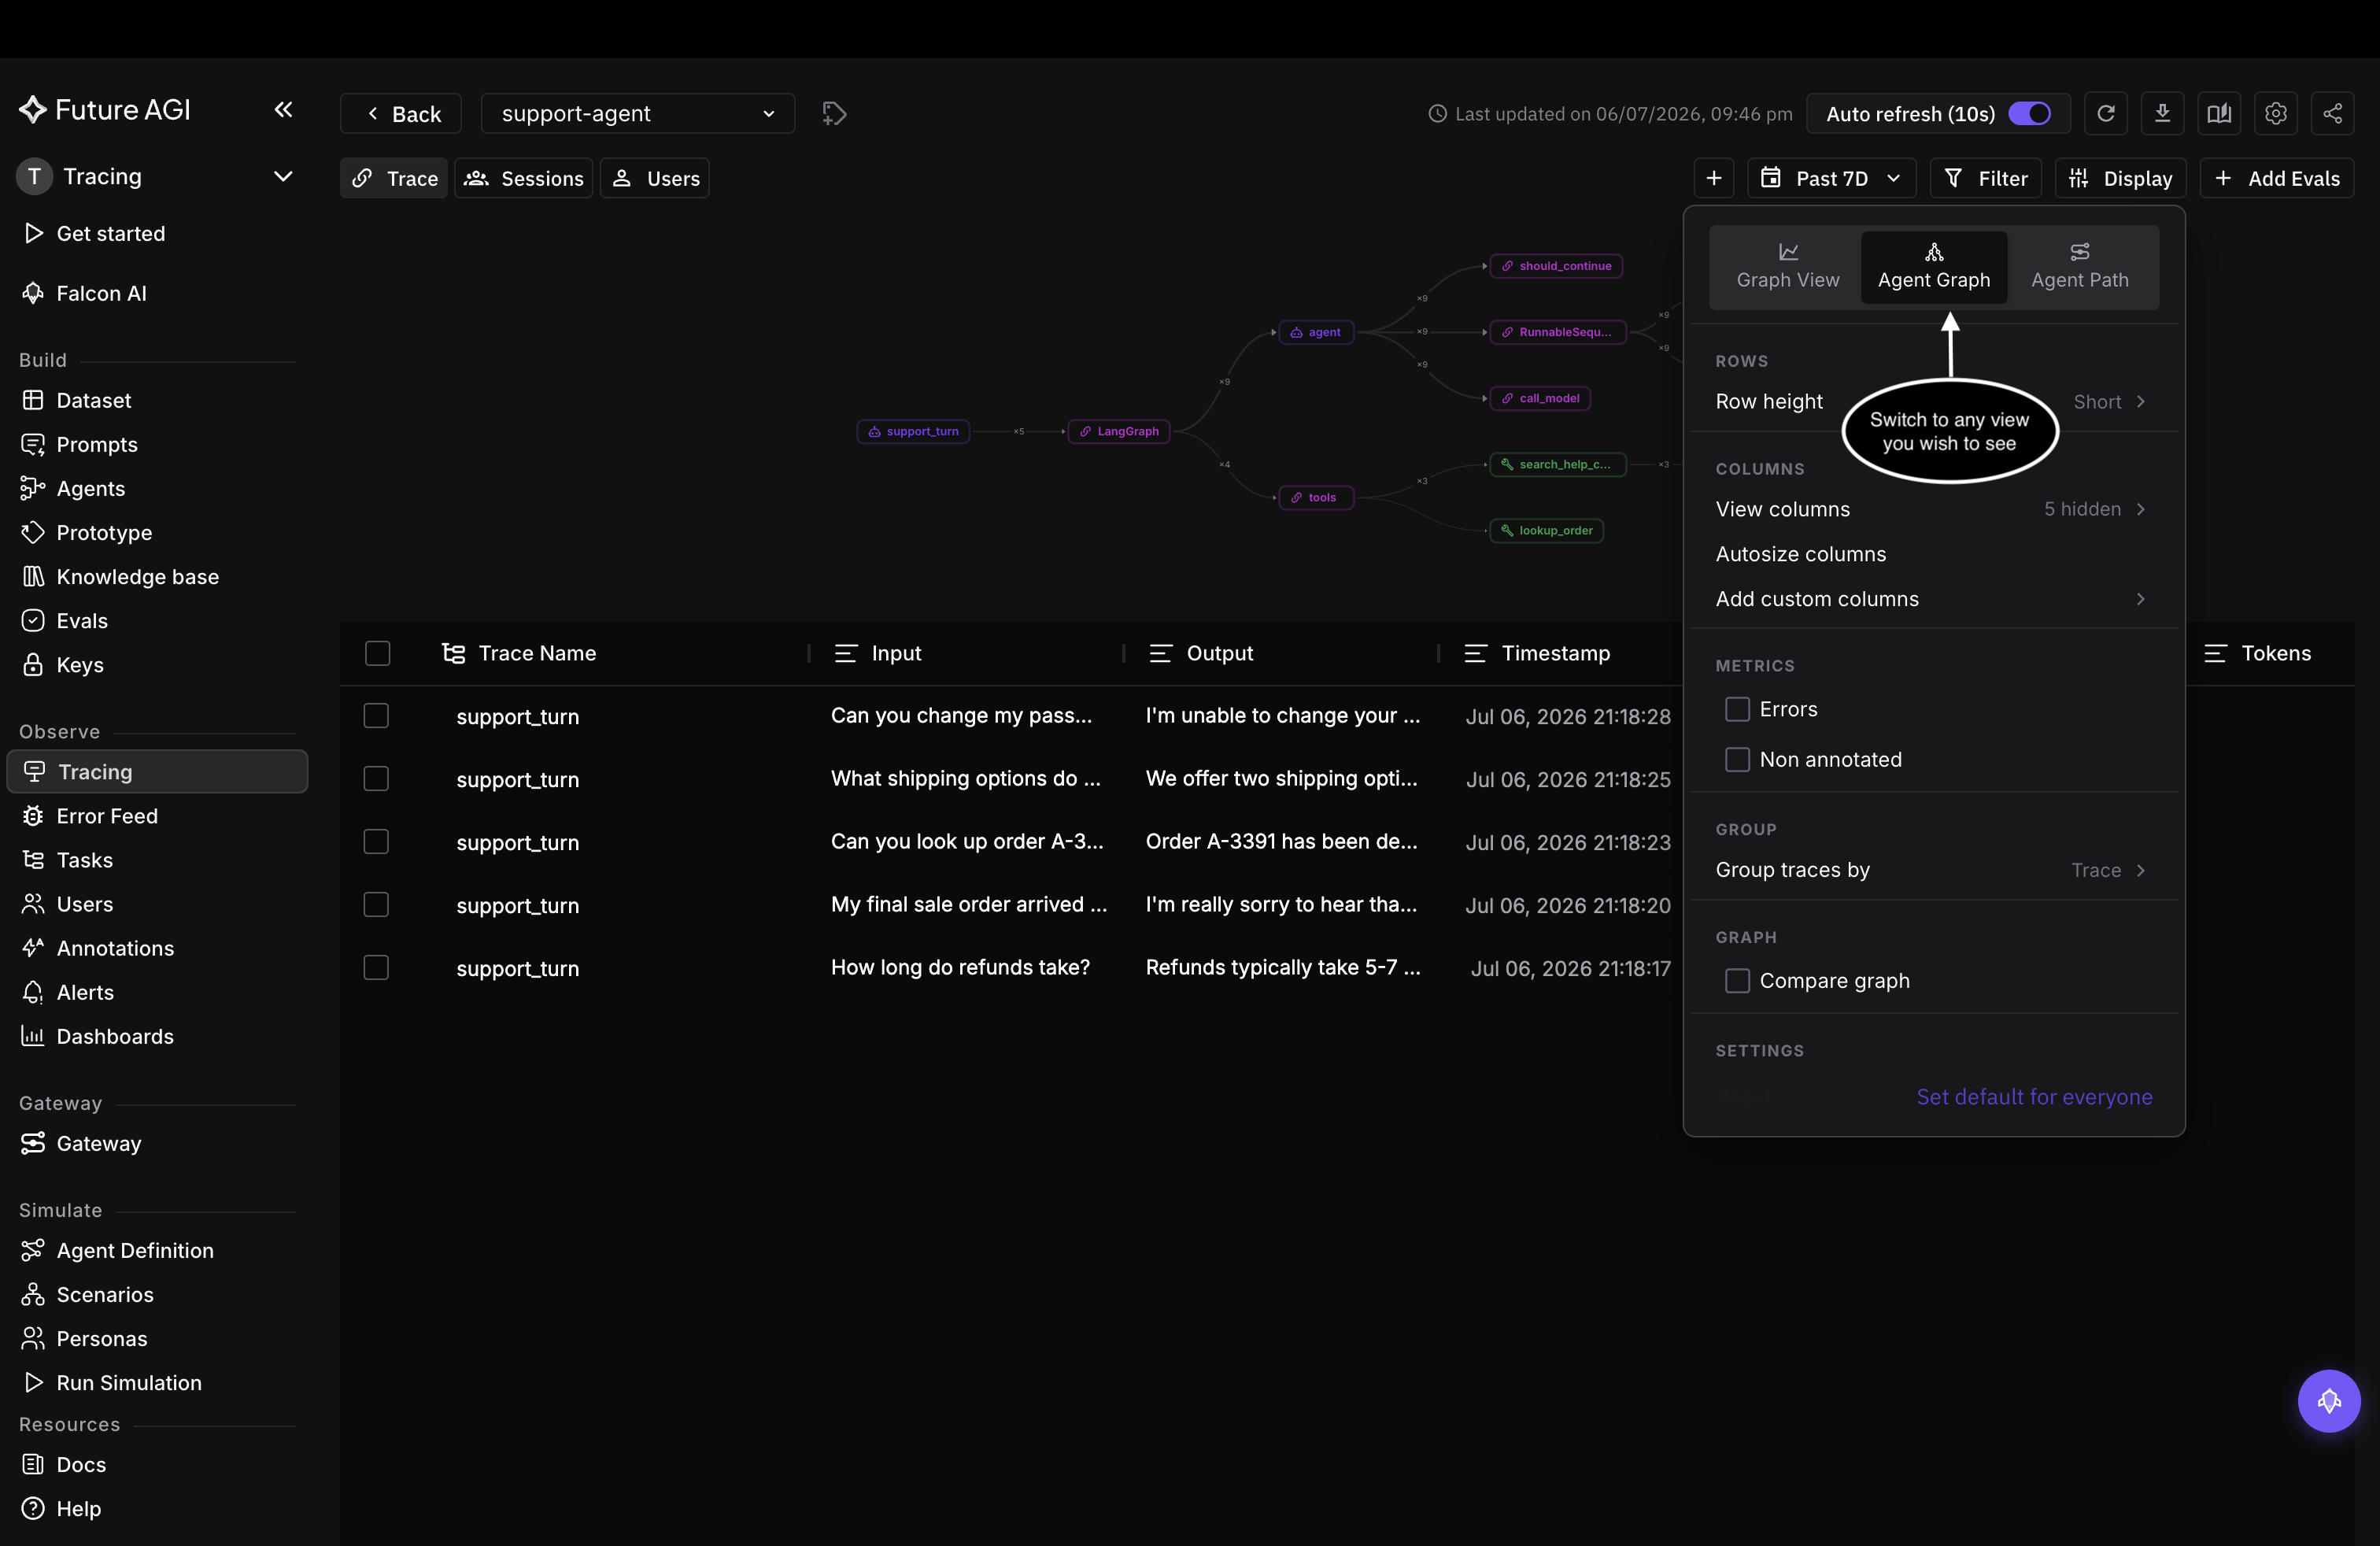Open Dashboards in the sidebar
This screenshot has height=1546, width=2380.
pyautogui.click(x=115, y=1036)
